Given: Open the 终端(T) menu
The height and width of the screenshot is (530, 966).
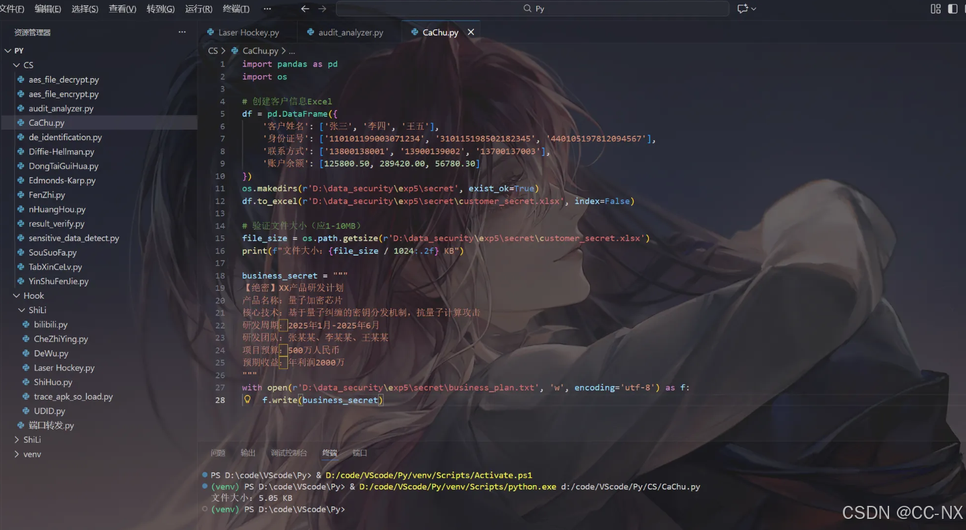Looking at the screenshot, I should (236, 8).
